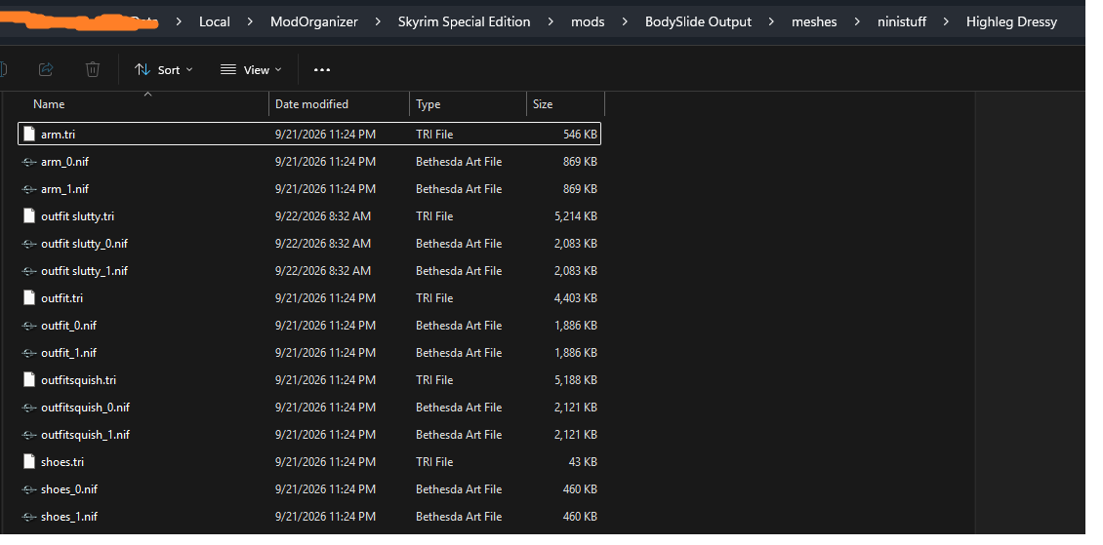The image size is (1103, 545).
Task: Go to the mods breadcrumb folder
Action: 588,21
